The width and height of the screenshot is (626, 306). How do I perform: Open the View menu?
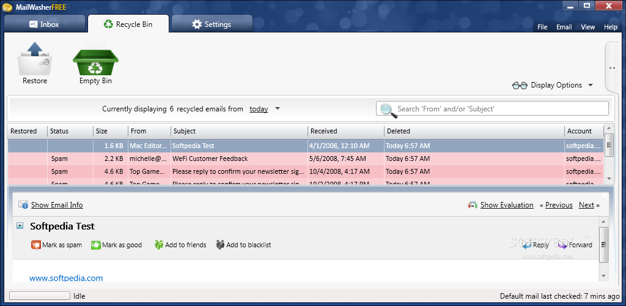click(587, 27)
